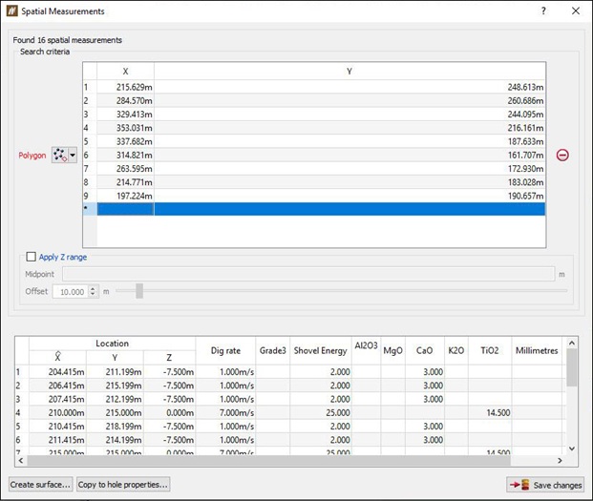
Task: Click the Y column header under Location
Action: (x=115, y=357)
